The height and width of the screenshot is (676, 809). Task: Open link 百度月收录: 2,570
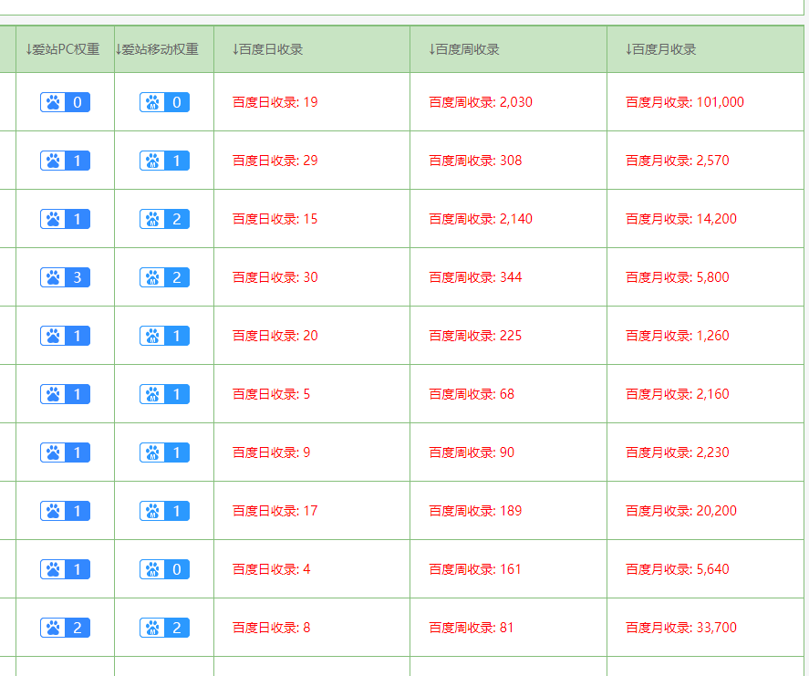pos(678,161)
